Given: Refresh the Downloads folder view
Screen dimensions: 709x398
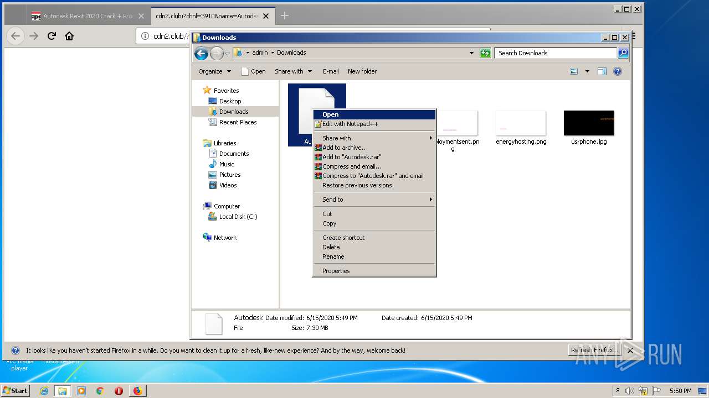Looking at the screenshot, I should coord(485,53).
